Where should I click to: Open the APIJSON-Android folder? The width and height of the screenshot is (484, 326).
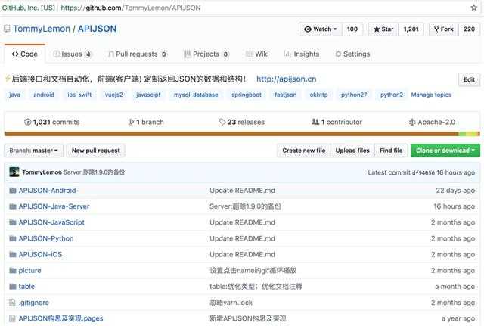click(x=47, y=191)
